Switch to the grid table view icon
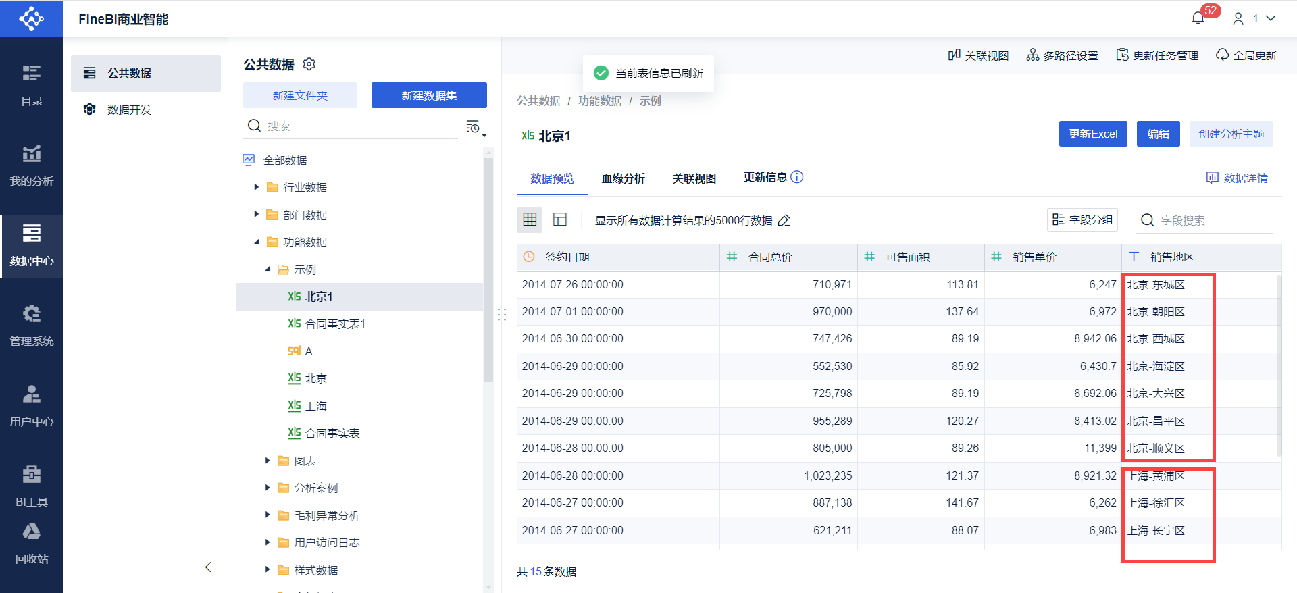Image resolution: width=1297 pixels, height=593 pixels. click(x=530, y=220)
